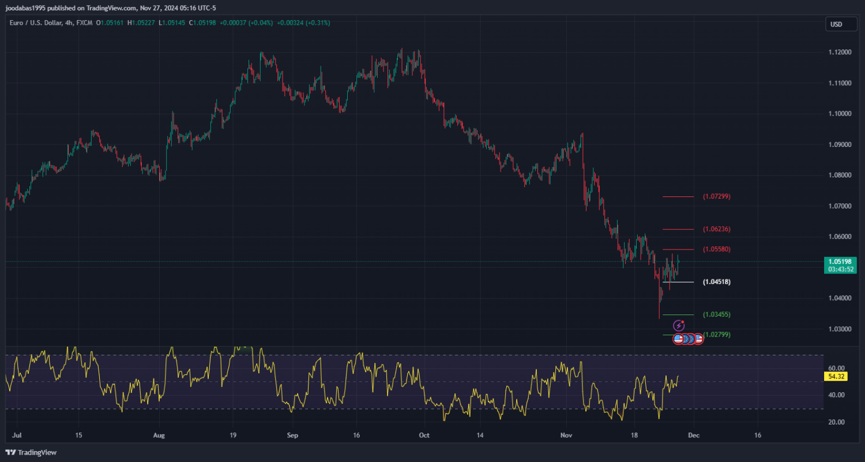This screenshot has width=865, height=462.
Task: Click the high value H1.05227
Action: click(x=142, y=23)
